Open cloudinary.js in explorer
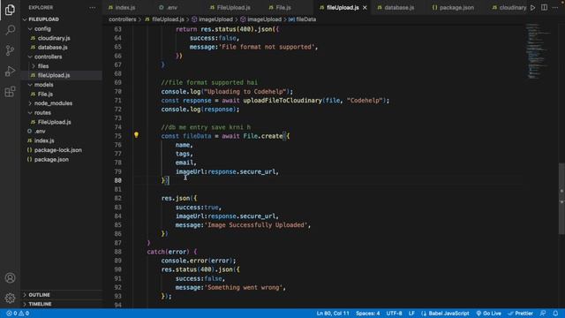 click(x=54, y=38)
